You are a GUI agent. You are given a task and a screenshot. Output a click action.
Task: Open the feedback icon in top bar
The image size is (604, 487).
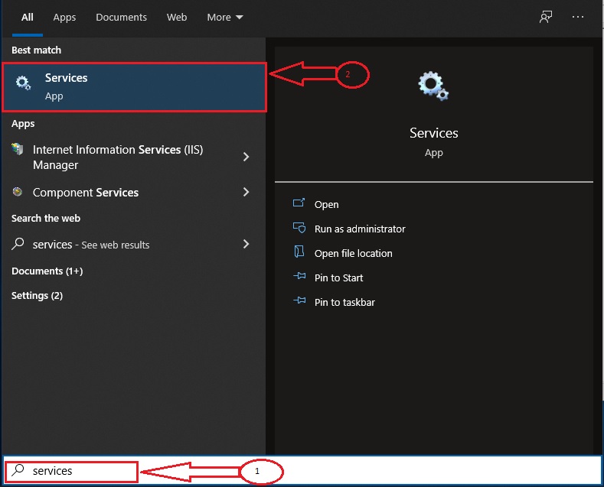[x=546, y=18]
